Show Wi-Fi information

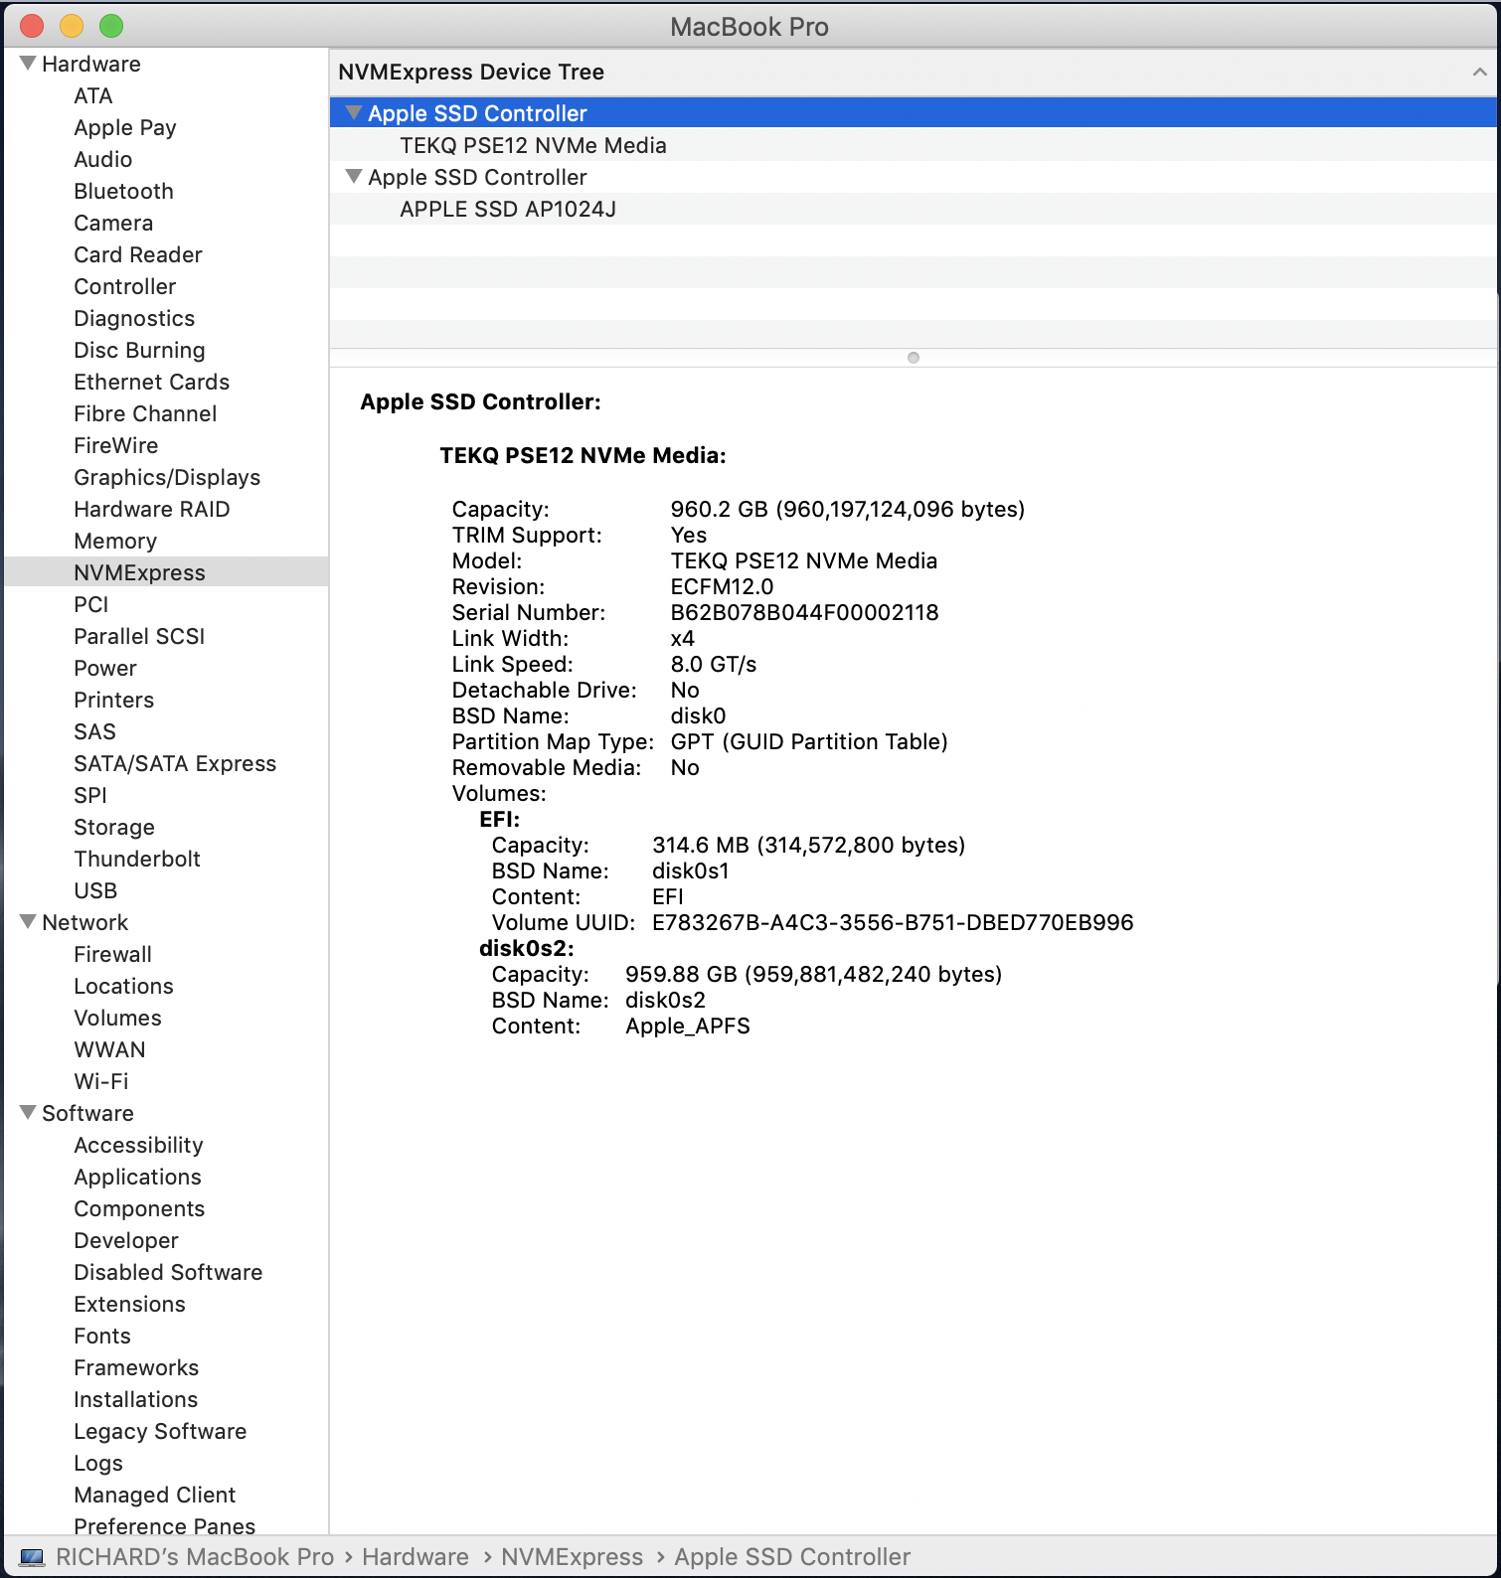tap(101, 1081)
